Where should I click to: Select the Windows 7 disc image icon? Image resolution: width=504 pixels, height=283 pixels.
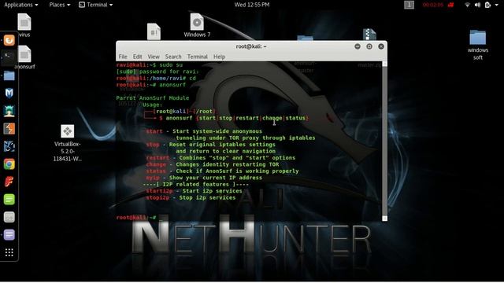(197, 25)
